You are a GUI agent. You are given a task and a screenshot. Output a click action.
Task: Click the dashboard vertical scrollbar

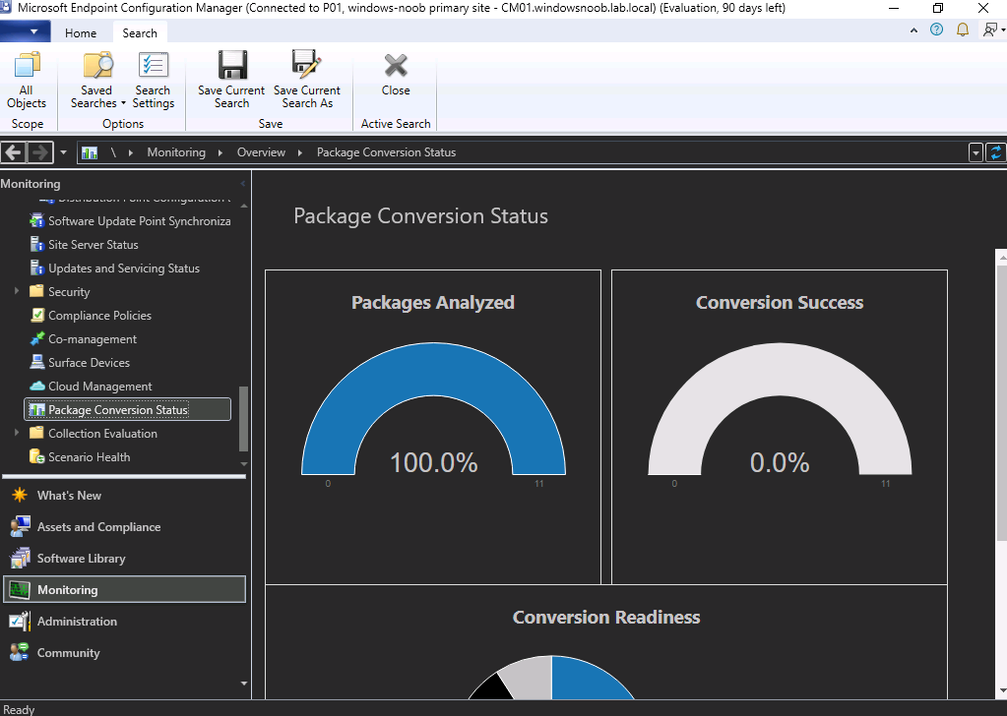(x=1001, y=401)
